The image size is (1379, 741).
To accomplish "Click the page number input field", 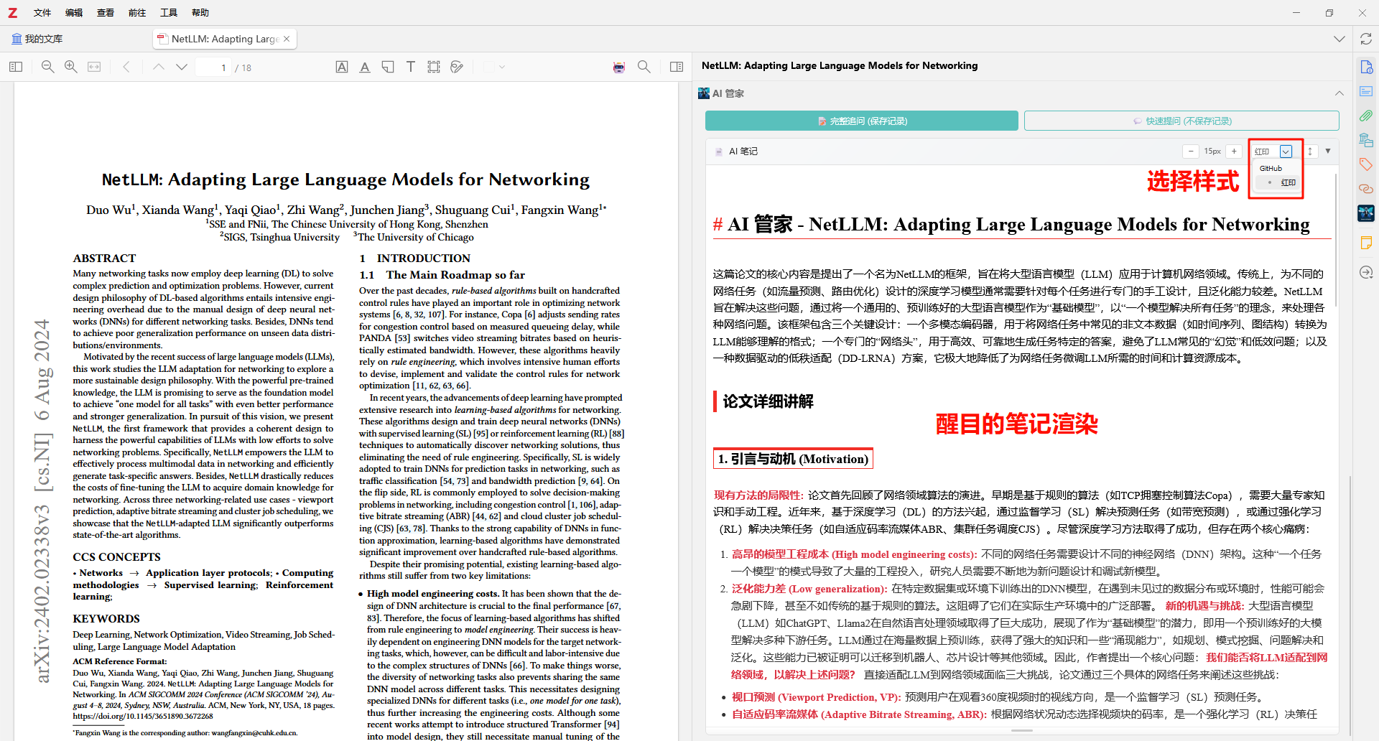I will [214, 67].
